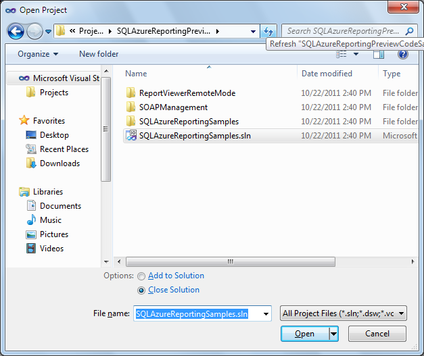This screenshot has height=356, width=424.
Task: Open the Open button split arrow
Action: pyautogui.click(x=333, y=334)
